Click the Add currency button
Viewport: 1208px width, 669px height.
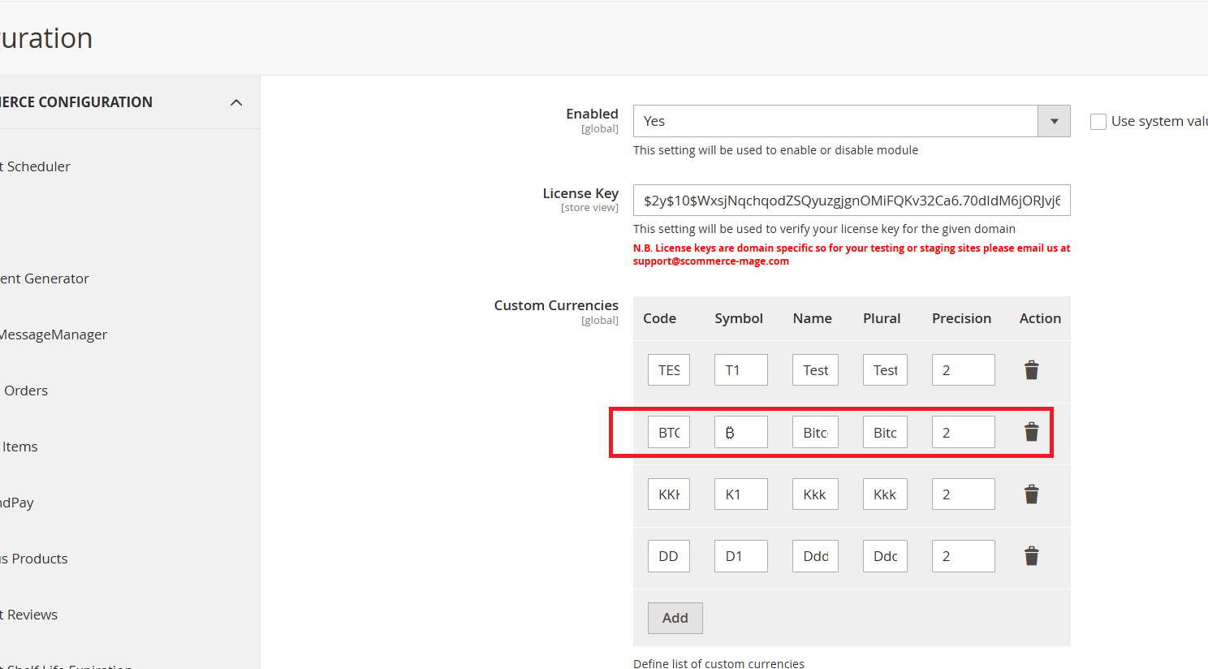[675, 618]
